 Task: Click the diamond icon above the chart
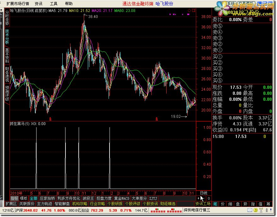click(x=189, y=10)
